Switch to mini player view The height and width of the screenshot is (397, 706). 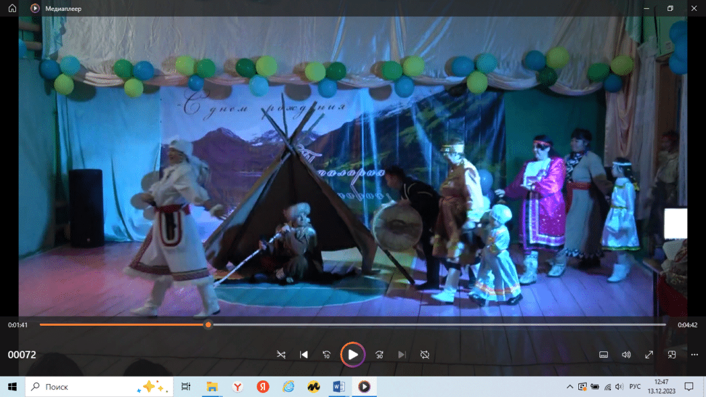point(672,355)
